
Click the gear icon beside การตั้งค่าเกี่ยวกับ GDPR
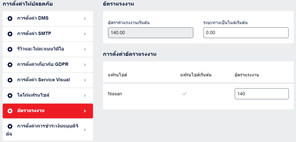pos(10,65)
